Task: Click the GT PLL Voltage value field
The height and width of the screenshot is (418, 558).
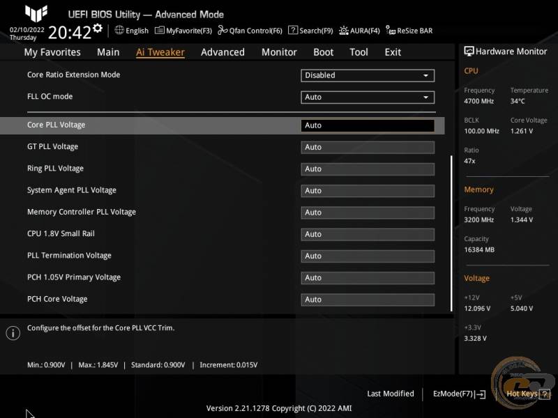Action: (x=368, y=147)
